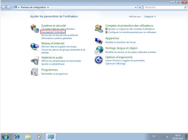
Task: Click Sauvegarder l'ordinateur link
Action: [x=53, y=32]
